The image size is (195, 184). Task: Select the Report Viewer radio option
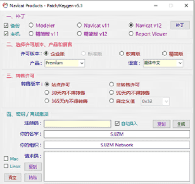(x=131, y=34)
